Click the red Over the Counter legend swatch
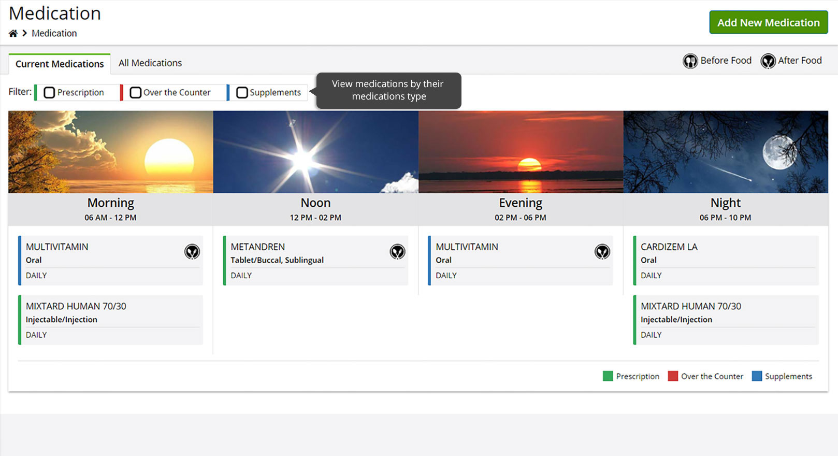The width and height of the screenshot is (838, 456). pyautogui.click(x=673, y=376)
